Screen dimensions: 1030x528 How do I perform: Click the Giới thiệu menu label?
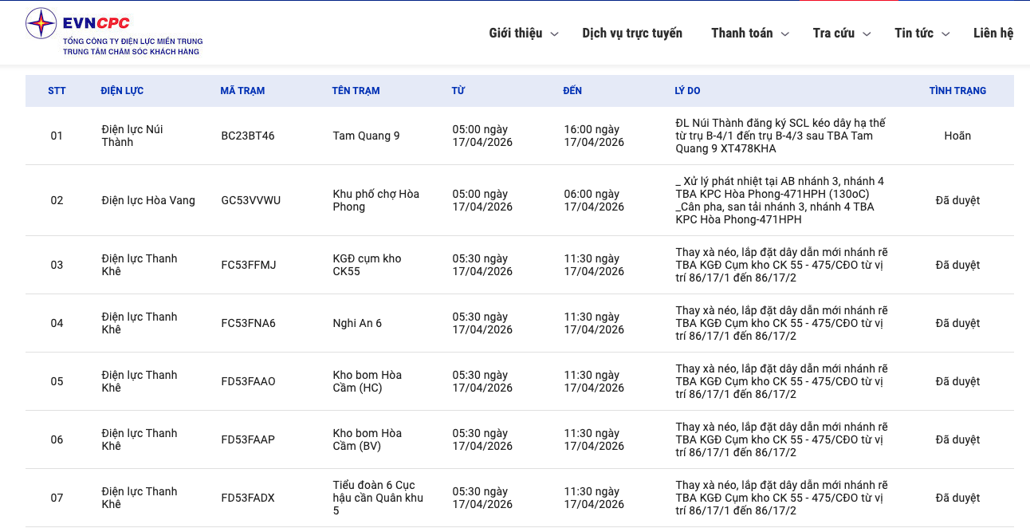(515, 33)
